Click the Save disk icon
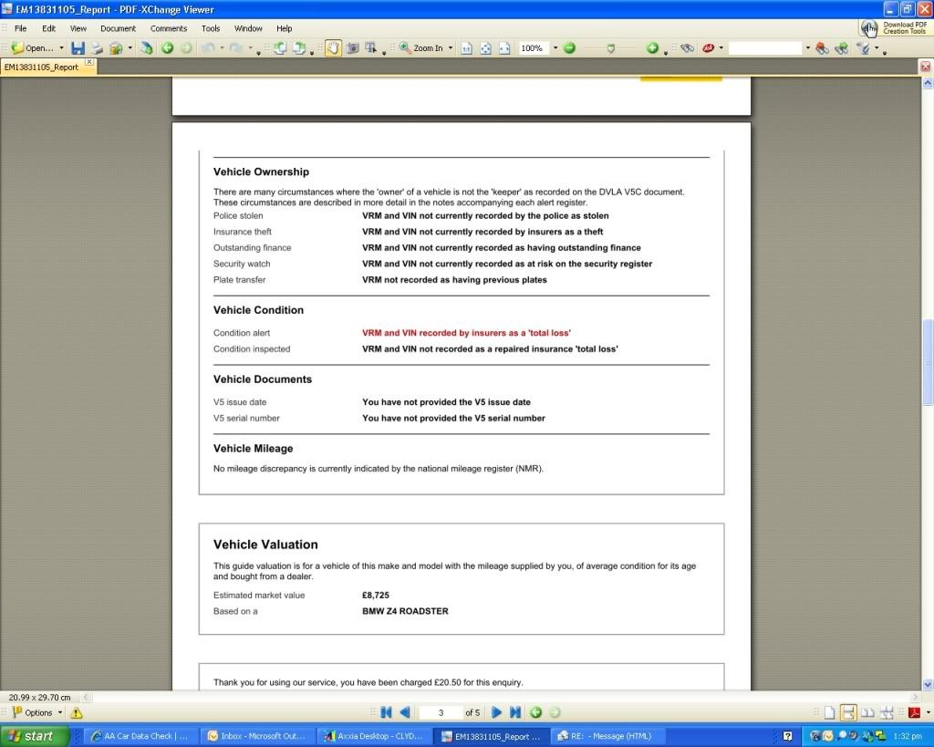The height and width of the screenshot is (747, 934). pos(78,48)
